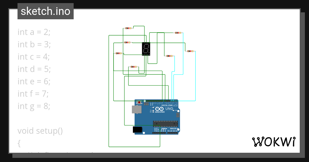Open Wokwi via its logo link
Screen dimensions: 309x162
pos(274,141)
